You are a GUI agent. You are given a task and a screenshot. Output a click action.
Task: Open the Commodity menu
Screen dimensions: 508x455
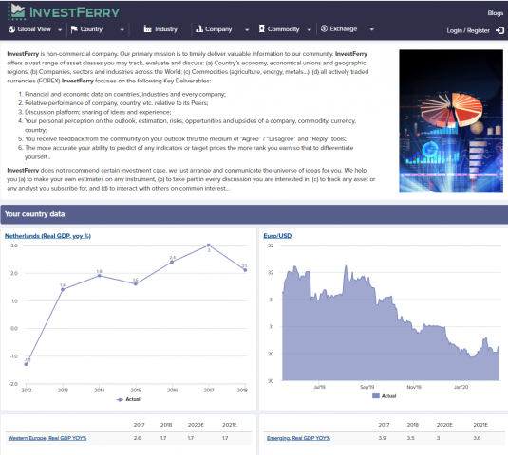(x=283, y=29)
